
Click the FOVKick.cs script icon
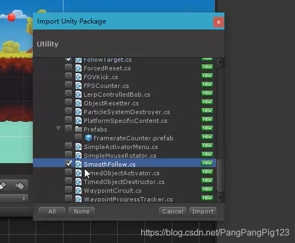(x=78, y=77)
